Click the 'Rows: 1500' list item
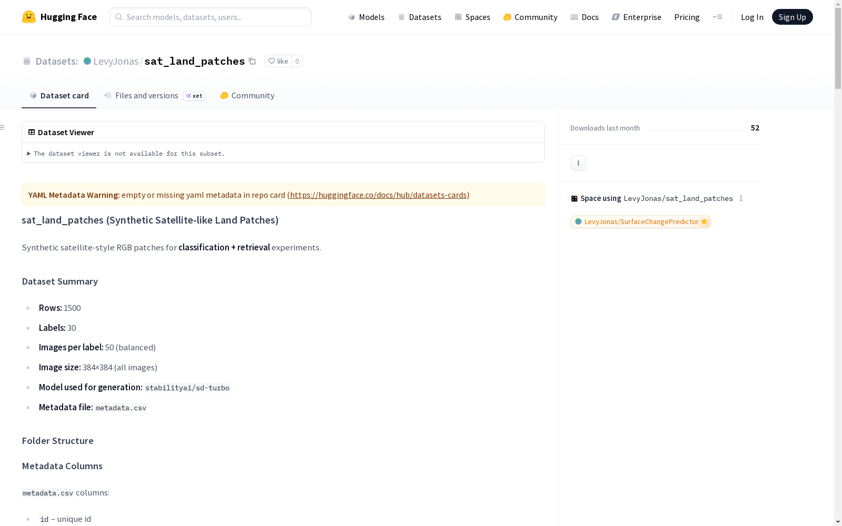The image size is (842, 526). 60,308
